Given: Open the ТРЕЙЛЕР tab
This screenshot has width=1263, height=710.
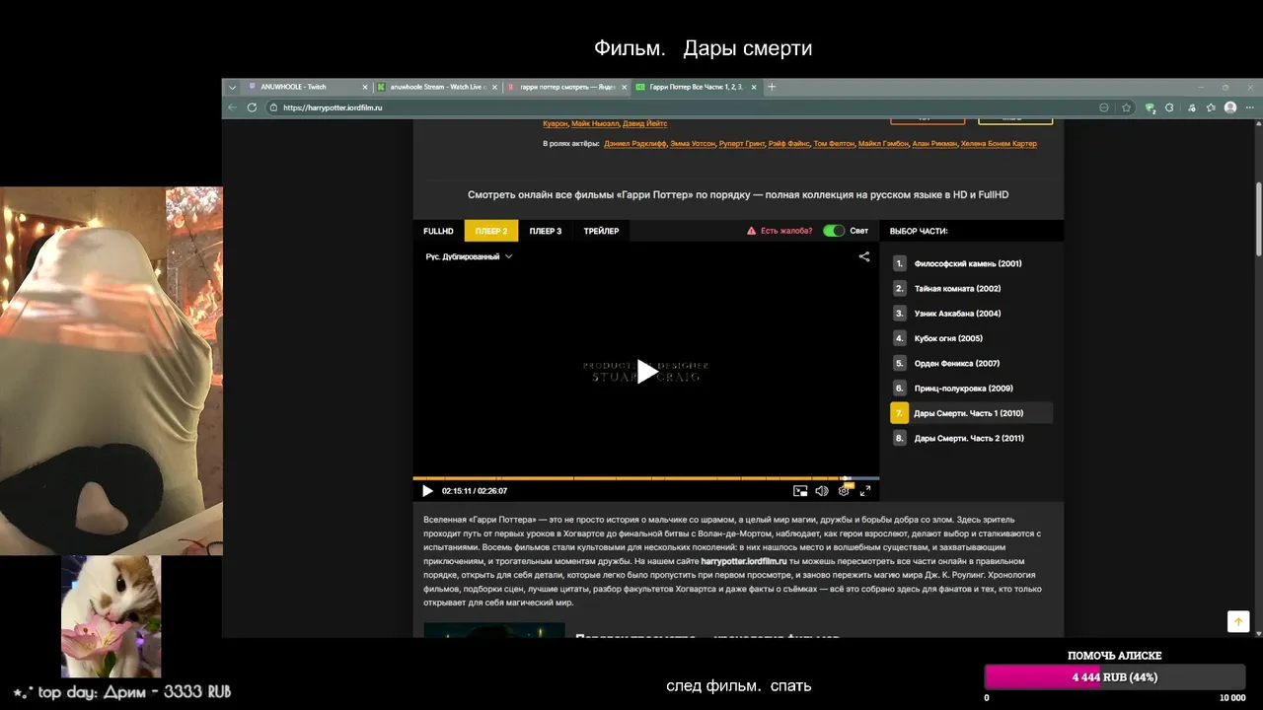Looking at the screenshot, I should pyautogui.click(x=601, y=231).
